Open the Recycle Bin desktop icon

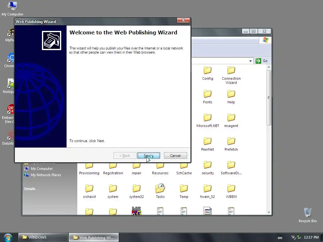(308, 215)
